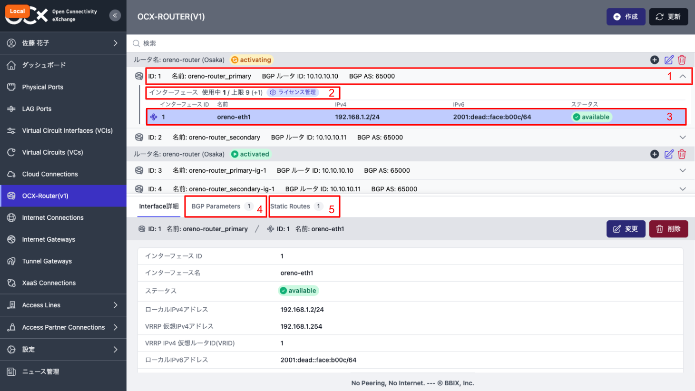
Task: Edit the activated oreno-router with the pencil icon
Action: pyautogui.click(x=669, y=154)
